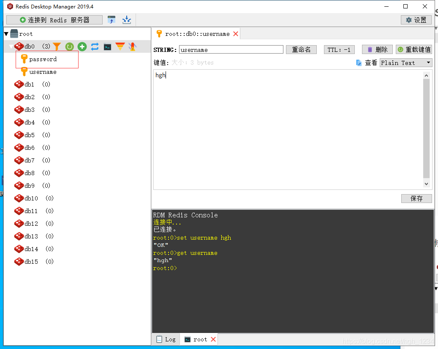Screen dimensions: 438x349
Task: Click the delete (删除) key button
Action: (377, 50)
